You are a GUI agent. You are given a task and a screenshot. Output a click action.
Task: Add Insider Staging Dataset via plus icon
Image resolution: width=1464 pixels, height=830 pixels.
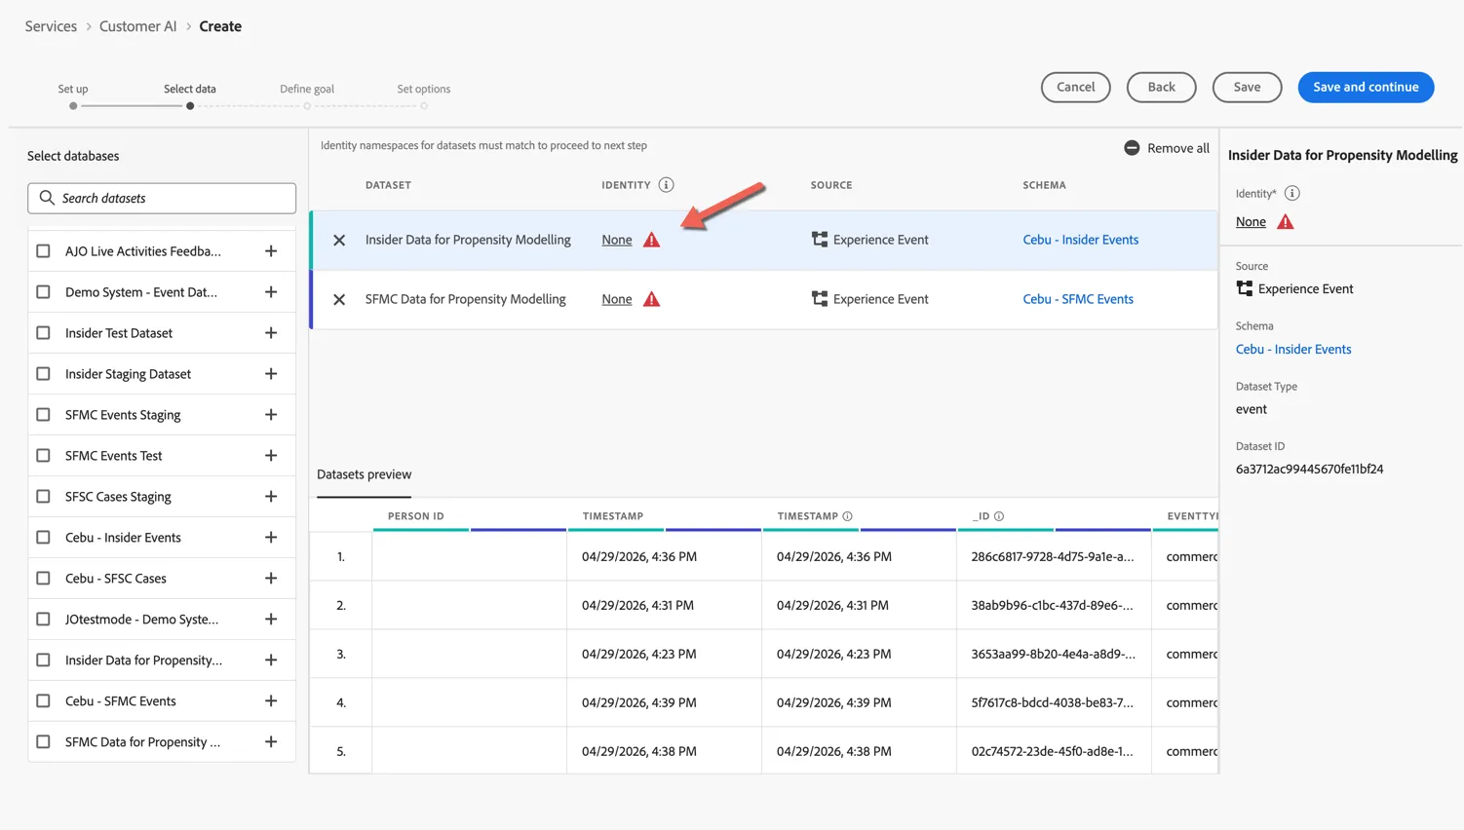point(271,374)
